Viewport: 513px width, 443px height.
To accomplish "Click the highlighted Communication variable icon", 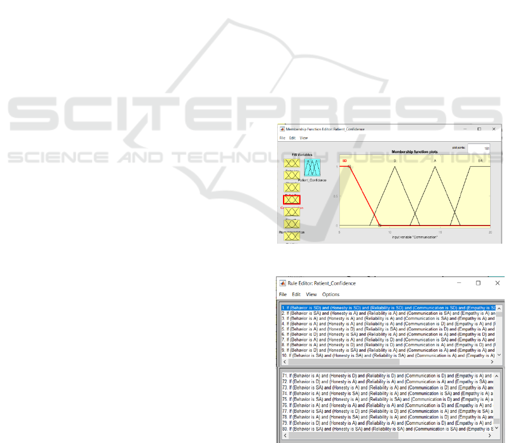I will click(292, 199).
